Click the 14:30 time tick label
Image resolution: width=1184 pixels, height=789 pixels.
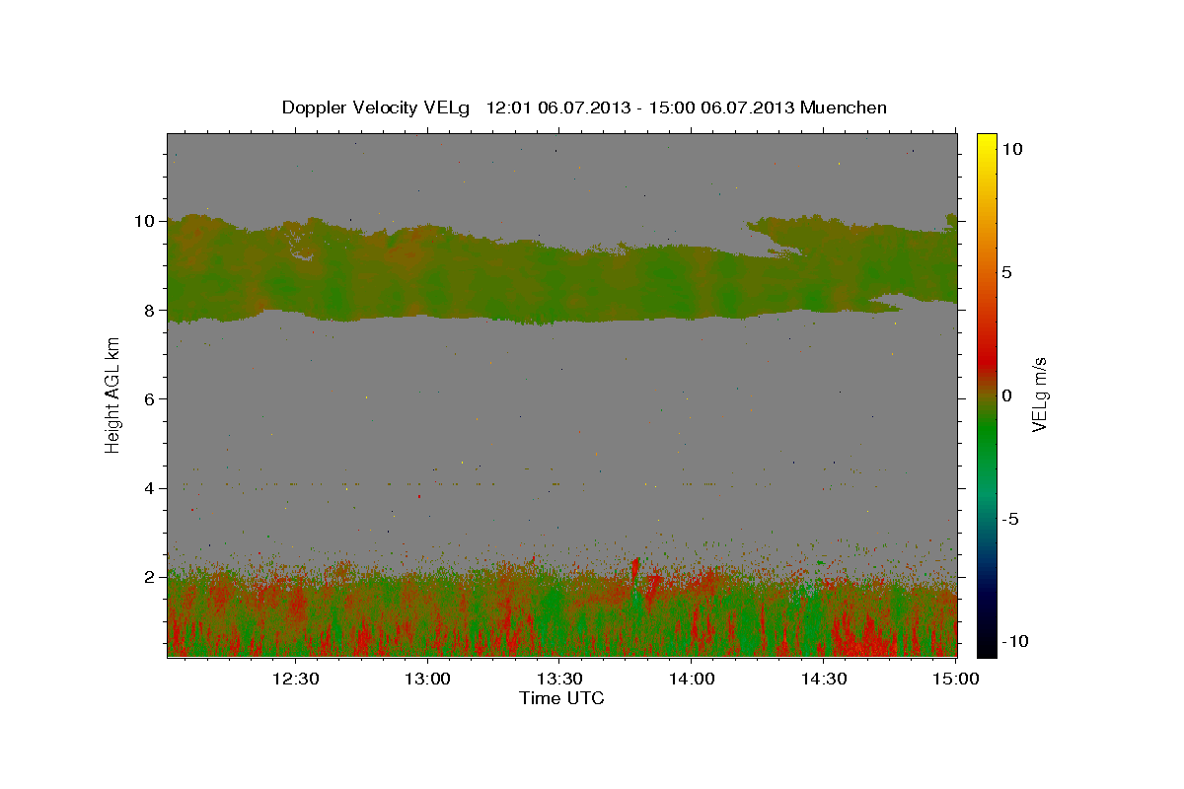pyautogui.click(x=824, y=679)
